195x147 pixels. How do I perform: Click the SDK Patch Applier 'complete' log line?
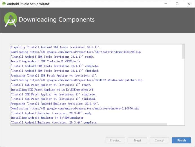[53, 94]
